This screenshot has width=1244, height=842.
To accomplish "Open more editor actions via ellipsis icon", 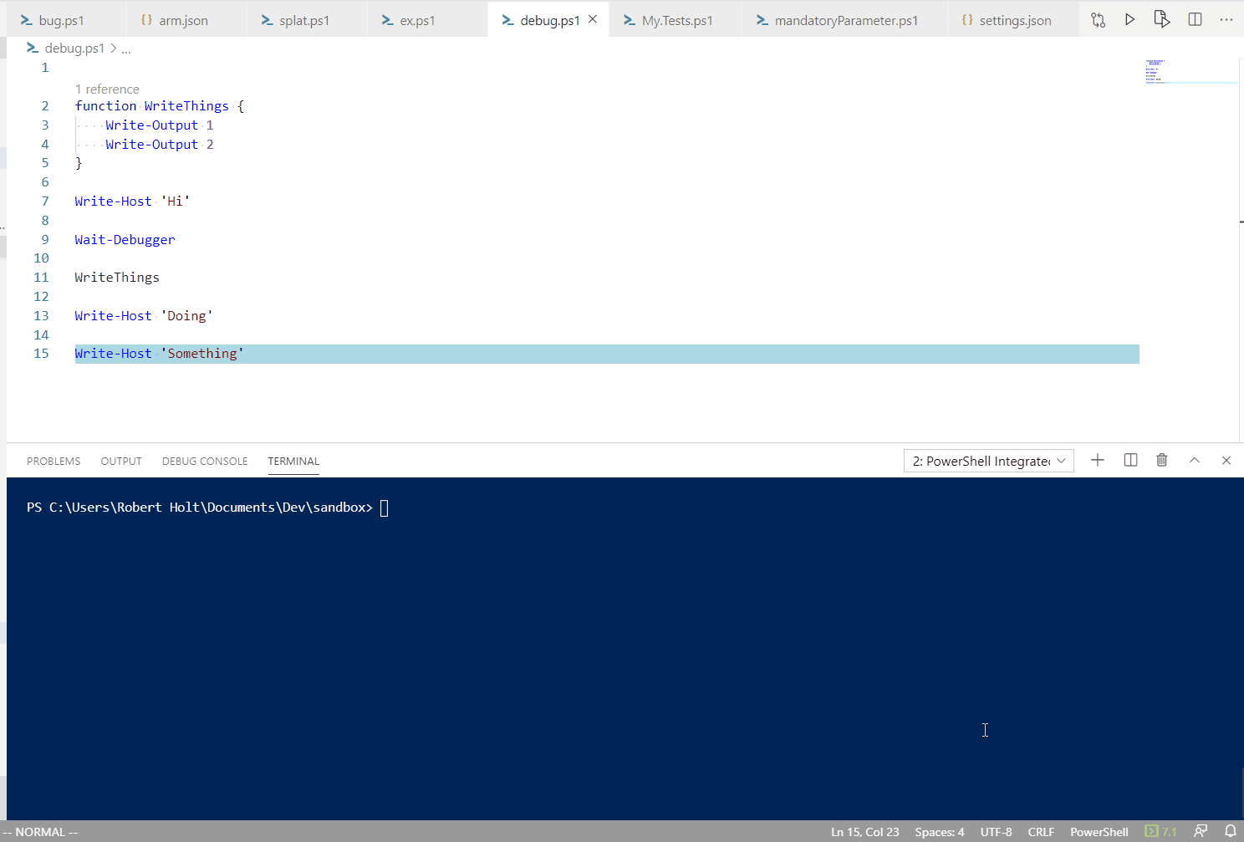I will [x=1226, y=18].
